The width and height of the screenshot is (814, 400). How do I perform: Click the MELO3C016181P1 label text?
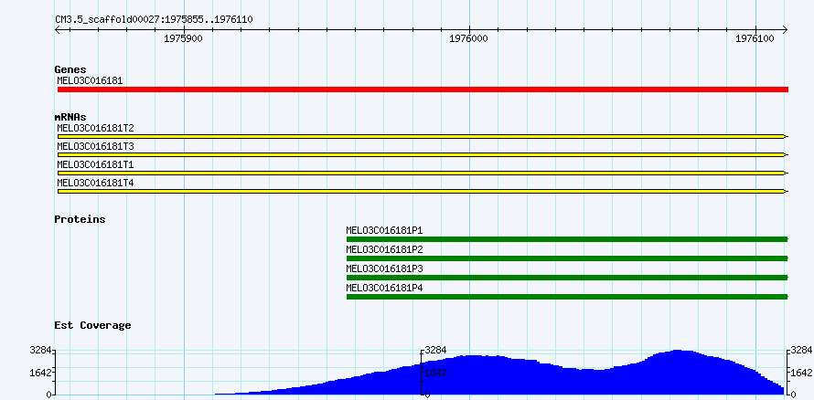pos(385,230)
